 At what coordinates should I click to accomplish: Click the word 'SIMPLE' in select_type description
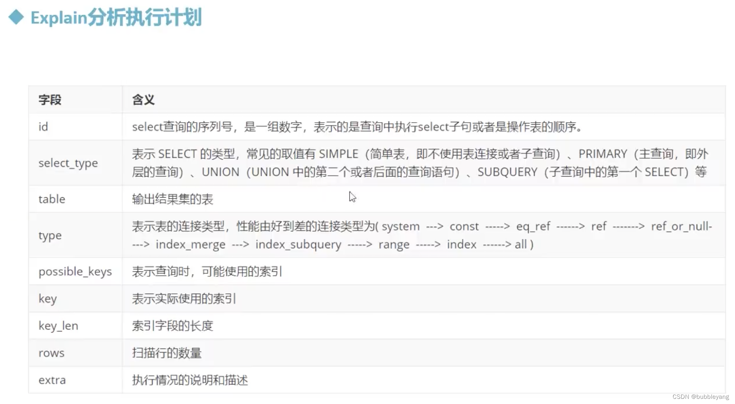pyautogui.click(x=338, y=154)
